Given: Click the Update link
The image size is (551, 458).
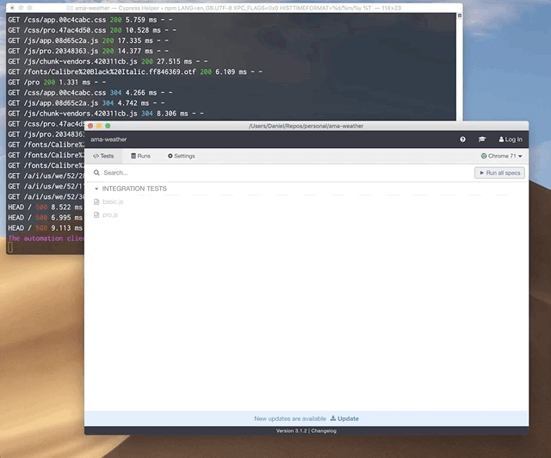Looking at the screenshot, I should [344, 418].
